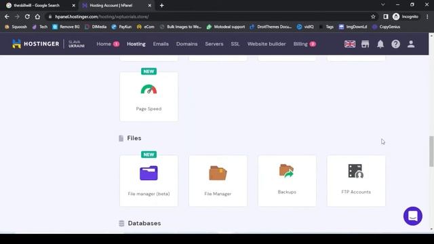Click the Hostinger logo

coord(36,43)
